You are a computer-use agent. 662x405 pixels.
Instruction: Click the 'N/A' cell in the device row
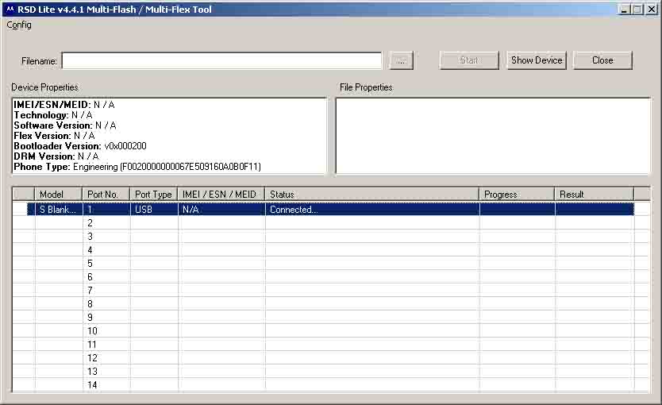click(221, 210)
